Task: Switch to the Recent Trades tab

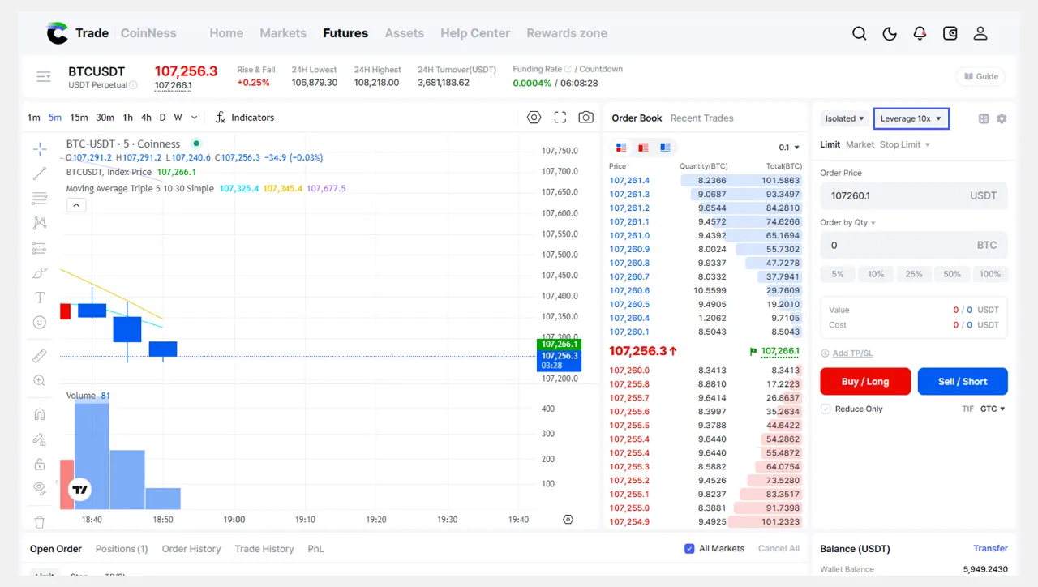Action: (x=701, y=118)
